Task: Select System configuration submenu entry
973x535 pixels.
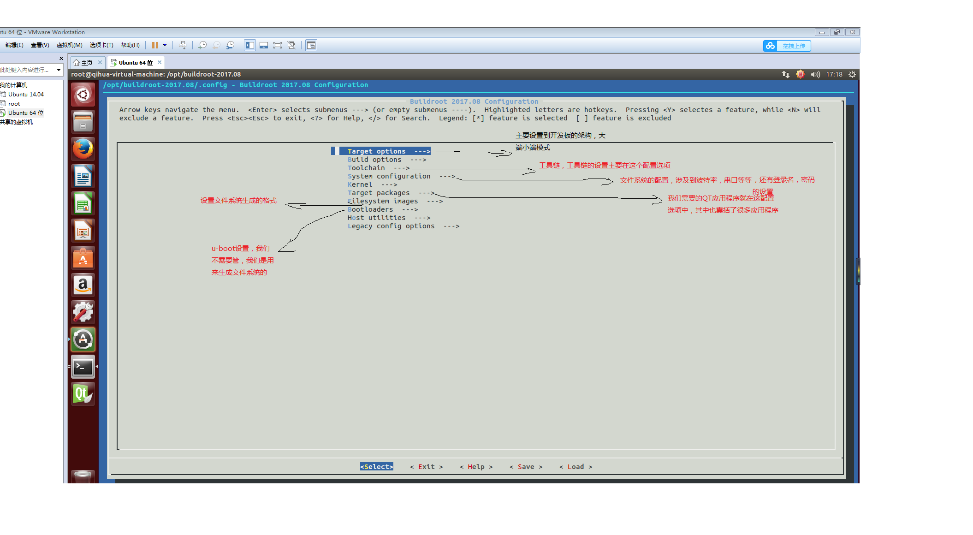Action: point(402,176)
